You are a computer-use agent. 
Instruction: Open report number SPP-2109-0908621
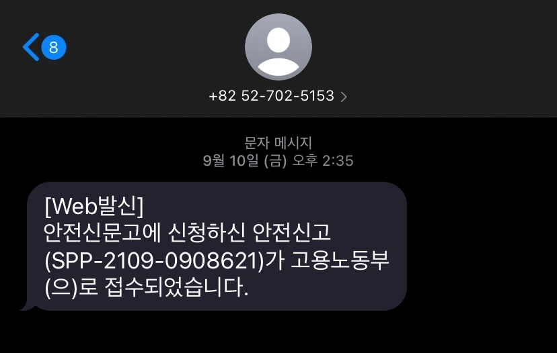point(155,260)
